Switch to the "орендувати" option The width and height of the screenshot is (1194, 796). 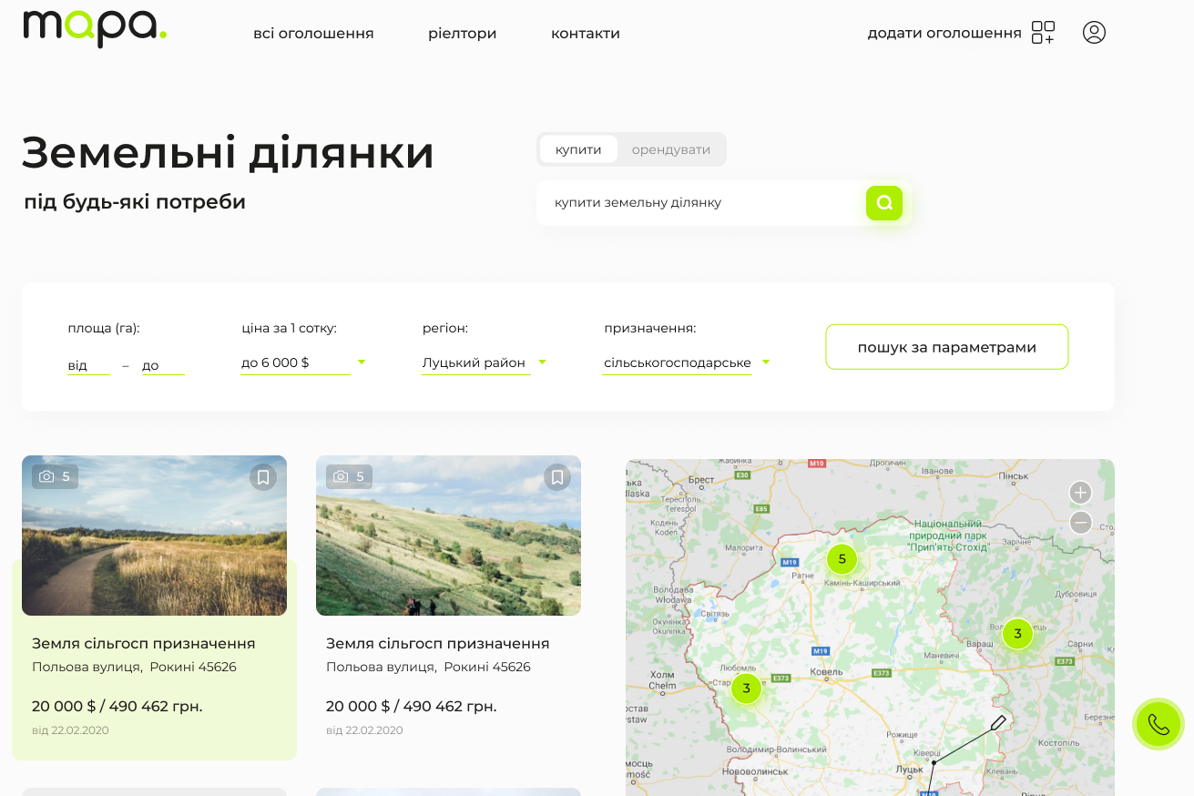click(670, 149)
